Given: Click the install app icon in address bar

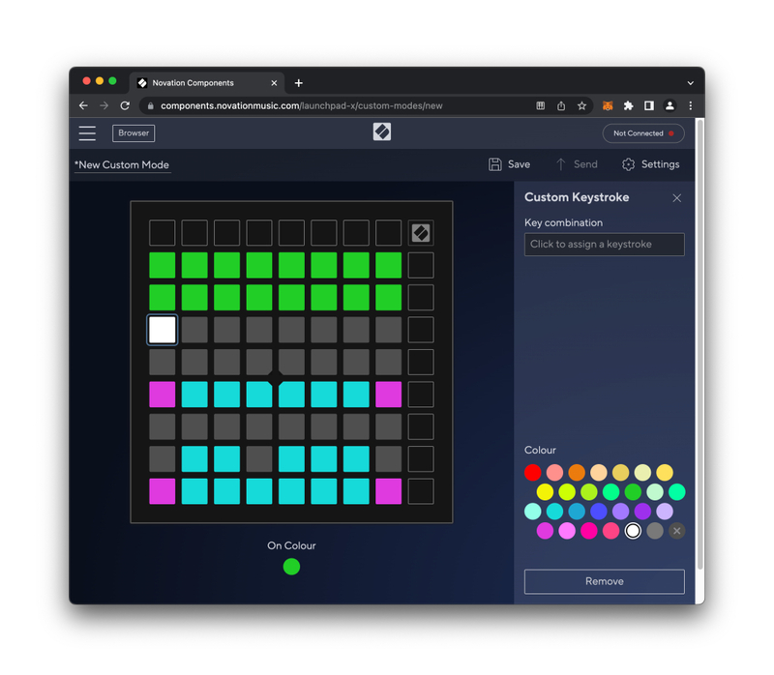Looking at the screenshot, I should tap(541, 105).
